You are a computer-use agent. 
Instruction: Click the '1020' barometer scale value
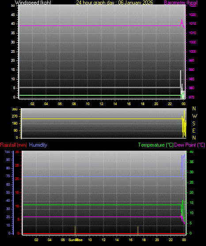[192, 15]
